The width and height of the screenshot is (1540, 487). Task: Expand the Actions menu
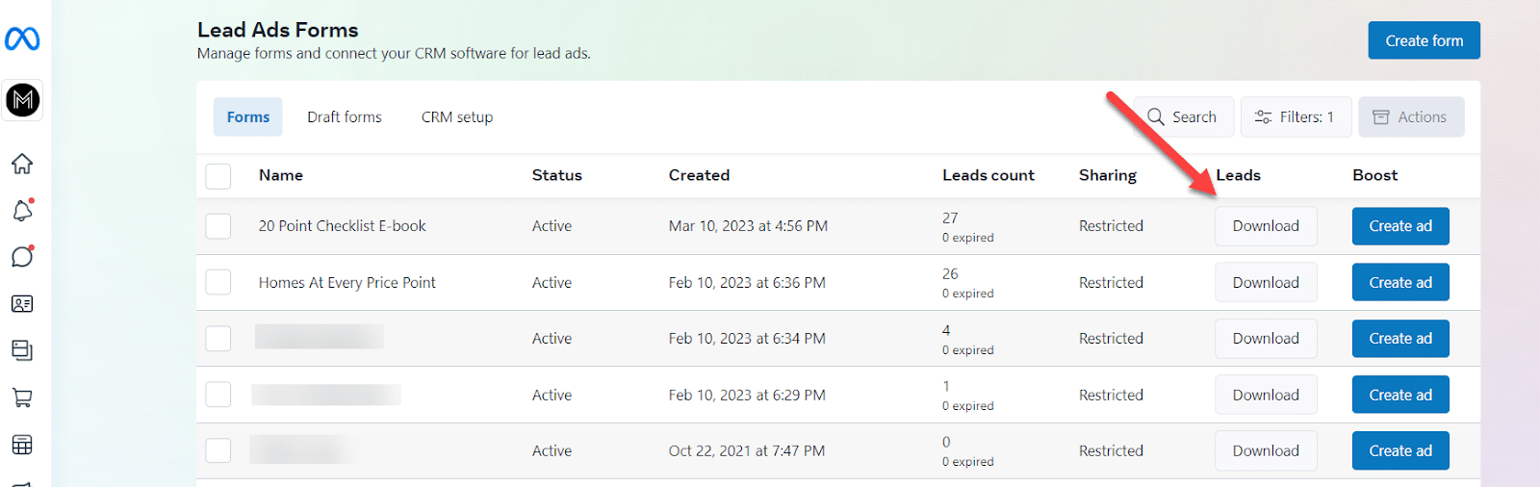point(1411,117)
